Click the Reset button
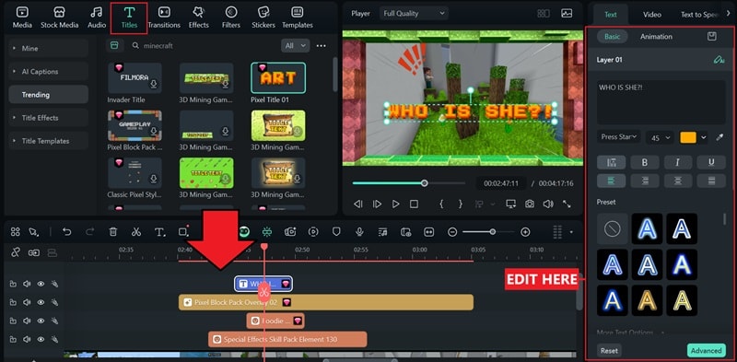Screen dimensions: 737x362 click(609, 350)
